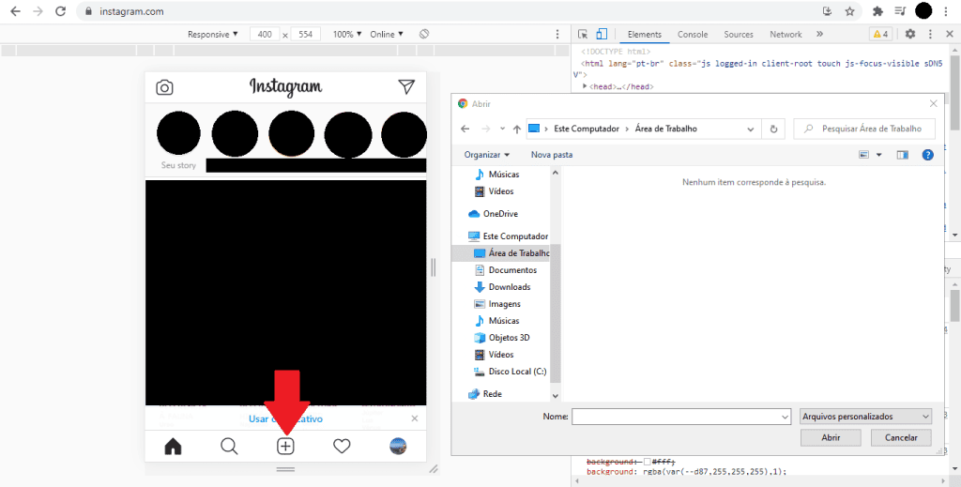The width and height of the screenshot is (961, 487).
Task: Open the Chrome extensions puzzle icon
Action: click(877, 11)
